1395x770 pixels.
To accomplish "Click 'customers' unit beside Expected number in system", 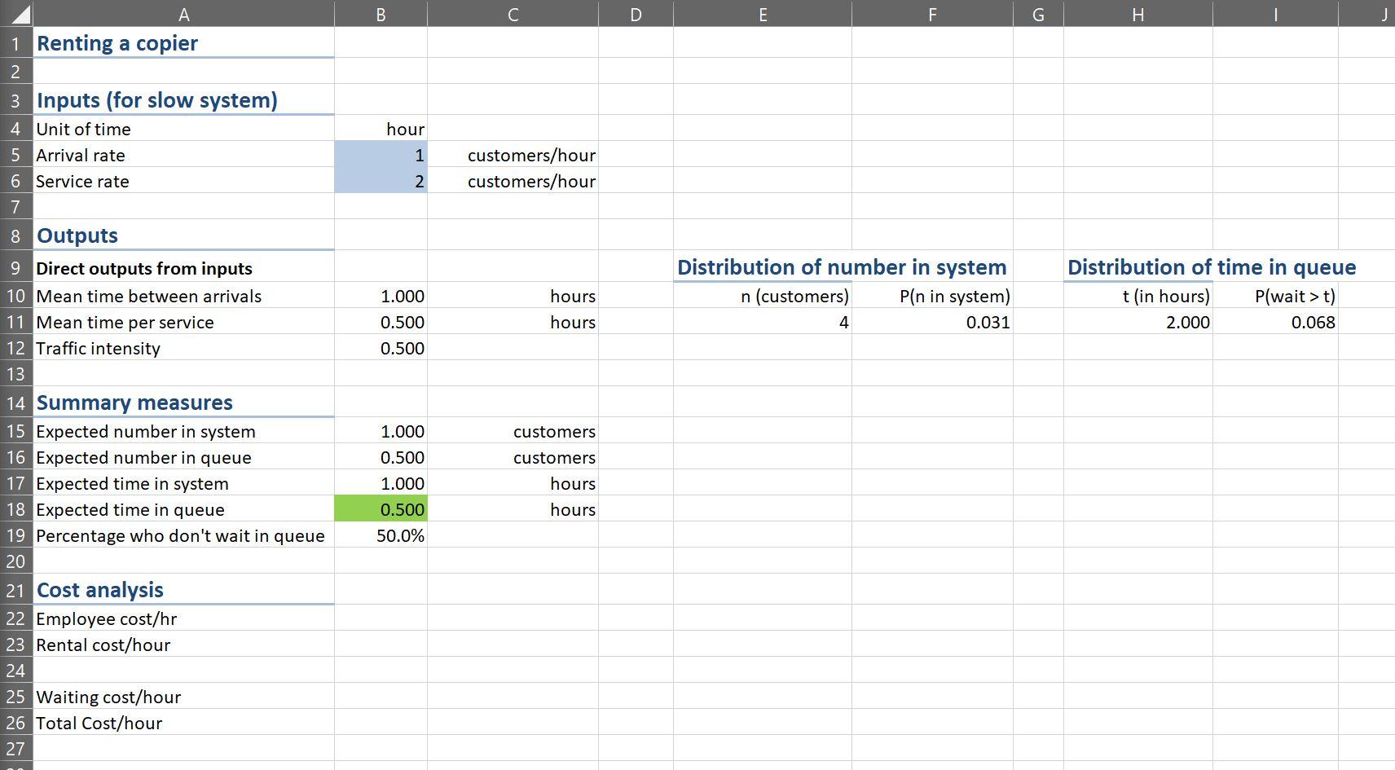I will pyautogui.click(x=513, y=431).
